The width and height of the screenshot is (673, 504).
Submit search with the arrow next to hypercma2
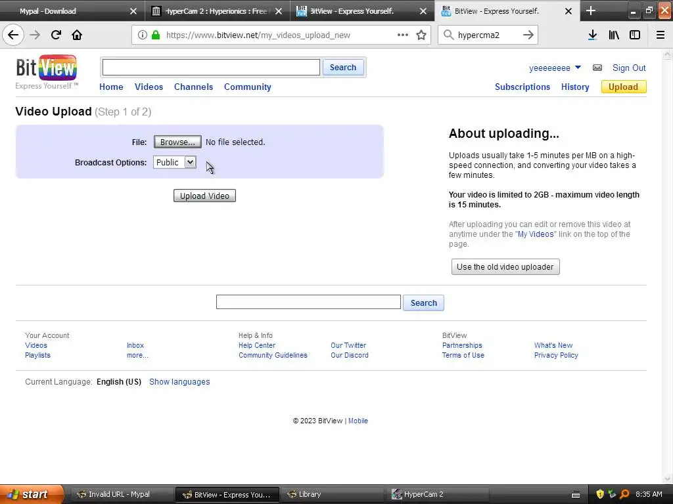click(528, 35)
